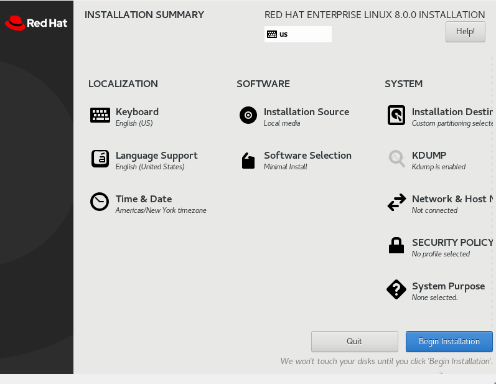Click 'Minimal Install' status text

285,167
